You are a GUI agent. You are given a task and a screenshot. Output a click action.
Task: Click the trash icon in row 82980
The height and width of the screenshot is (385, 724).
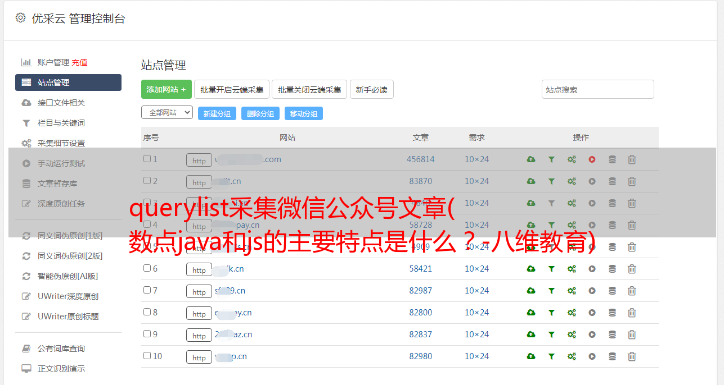click(x=632, y=356)
